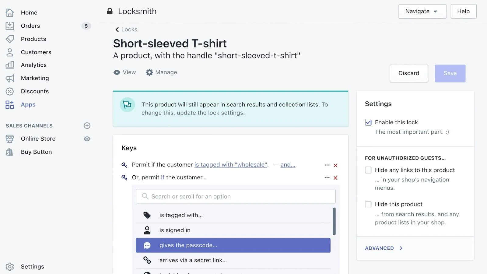Click the View eye icon
Screen dimensions: 487x274
[117, 72]
